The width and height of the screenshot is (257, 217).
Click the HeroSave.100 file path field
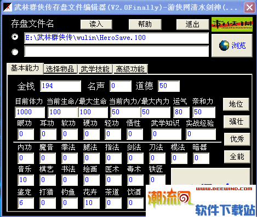coord(116,38)
